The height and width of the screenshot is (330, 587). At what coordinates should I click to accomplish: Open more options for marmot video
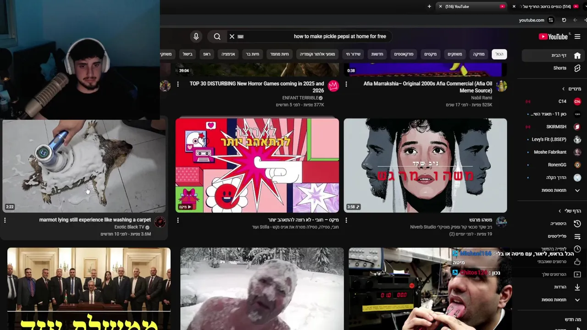tap(5, 220)
